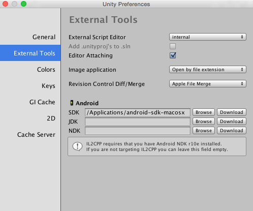Open Cache Server settings
The image size is (253, 211).
36,135
